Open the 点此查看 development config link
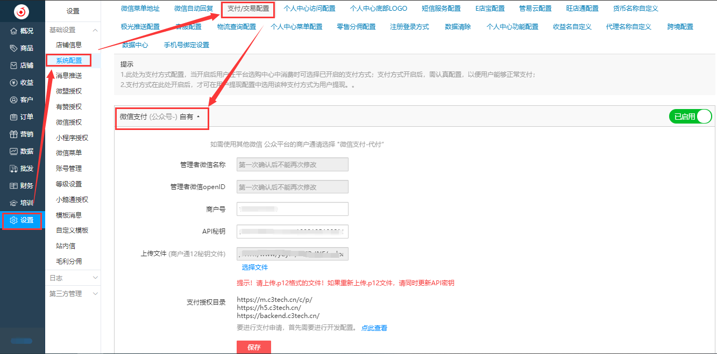The width and height of the screenshot is (717, 354). pos(374,328)
